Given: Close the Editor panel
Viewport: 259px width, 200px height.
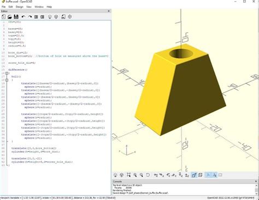Looking at the screenshot, I should point(109,11).
